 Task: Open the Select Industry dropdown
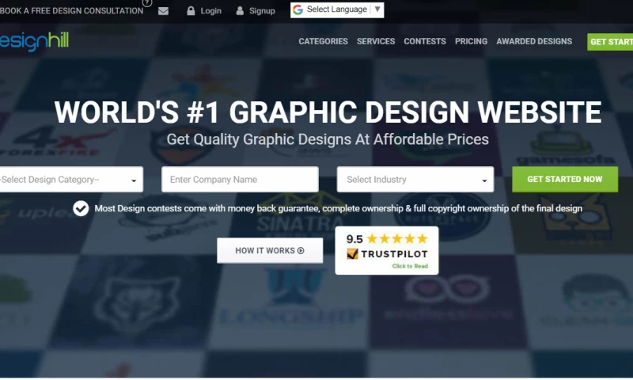(x=415, y=179)
